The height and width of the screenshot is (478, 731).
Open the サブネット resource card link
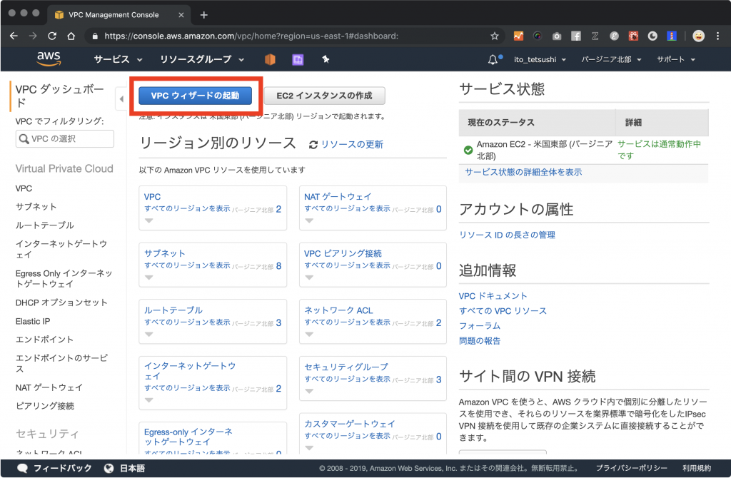[x=165, y=253]
